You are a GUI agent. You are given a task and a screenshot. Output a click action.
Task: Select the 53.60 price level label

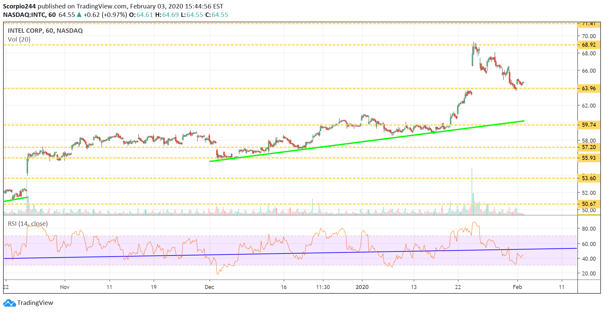point(589,178)
